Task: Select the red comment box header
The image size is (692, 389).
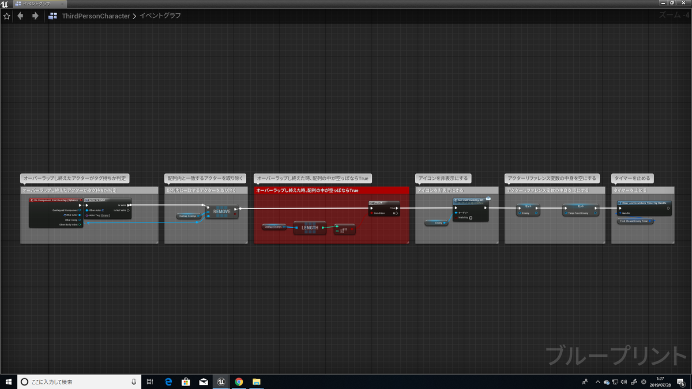Action: coord(332,190)
